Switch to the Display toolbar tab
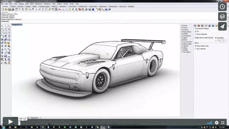 [x=28, y=7]
